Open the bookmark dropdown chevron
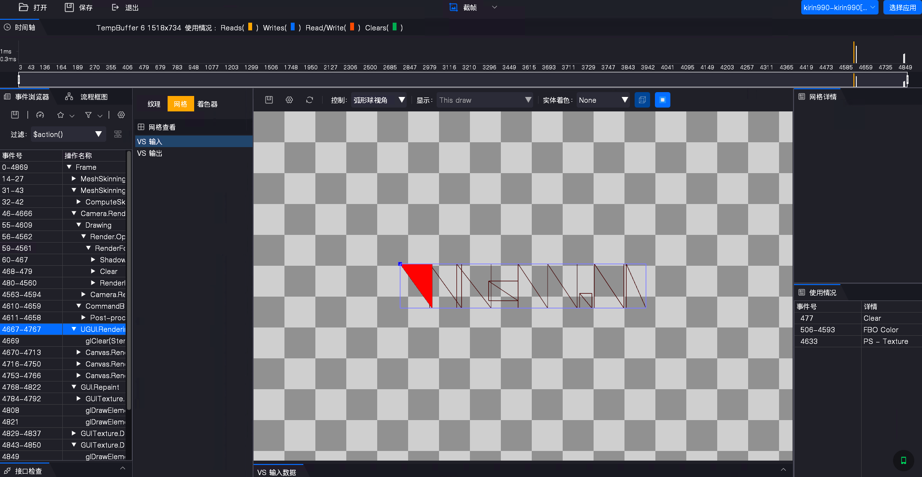922x477 pixels. click(x=72, y=116)
